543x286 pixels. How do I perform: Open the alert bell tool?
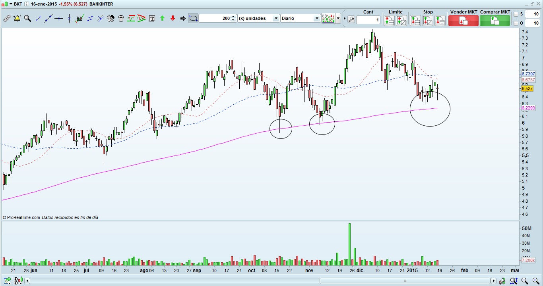[17, 18]
